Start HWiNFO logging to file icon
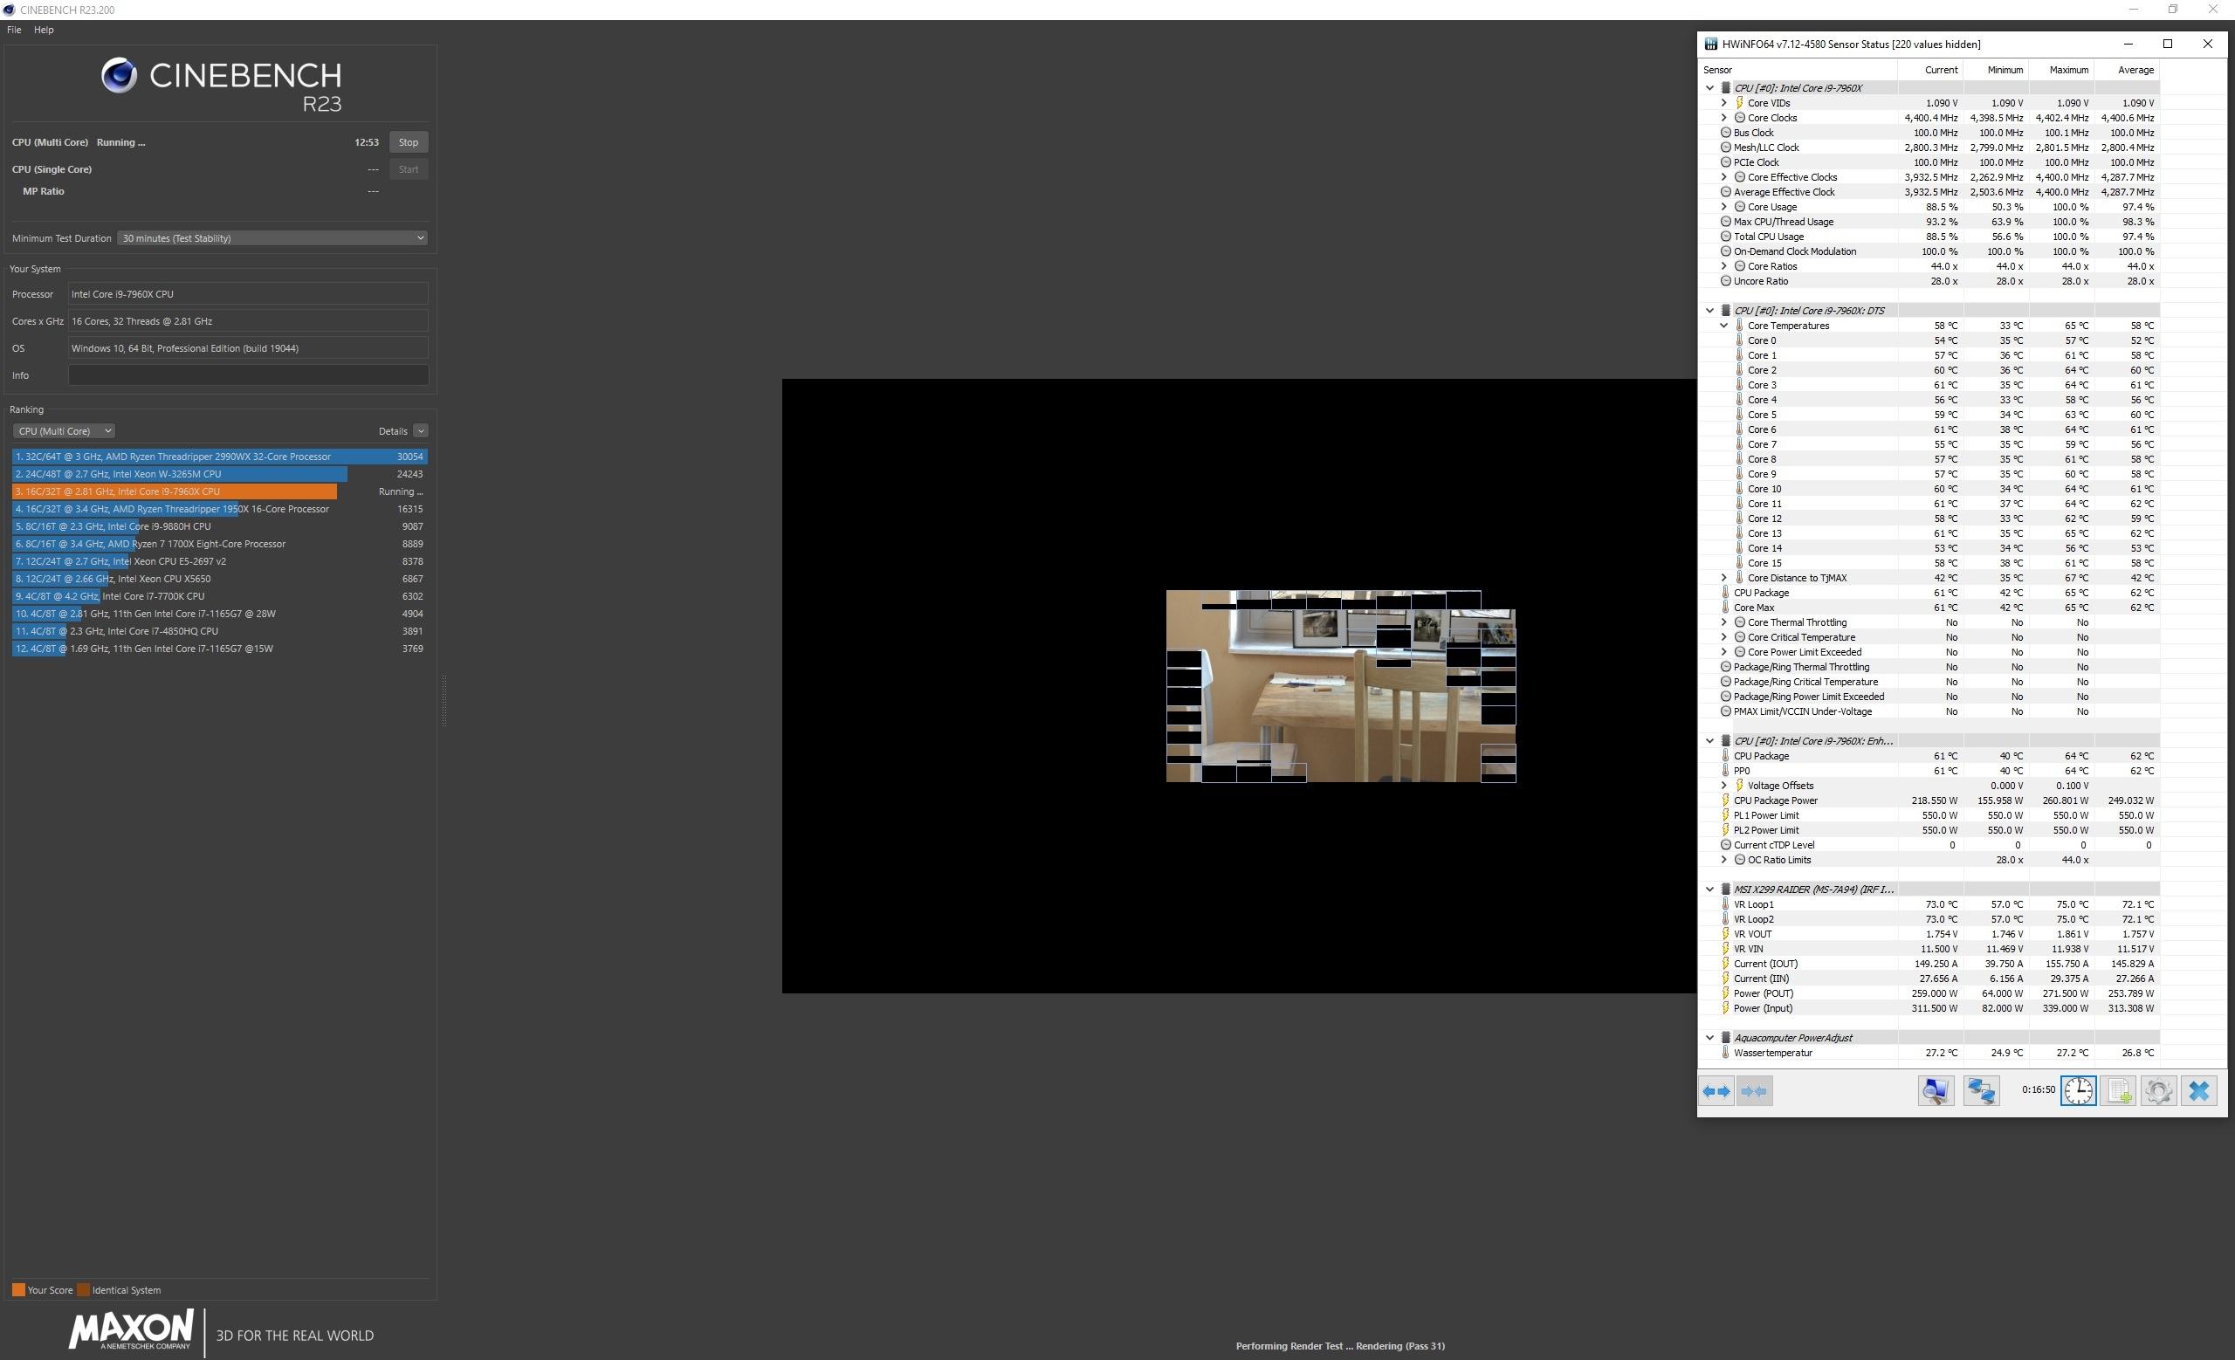The width and height of the screenshot is (2235, 1360). pos(2119,1091)
